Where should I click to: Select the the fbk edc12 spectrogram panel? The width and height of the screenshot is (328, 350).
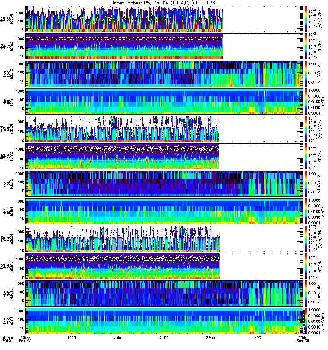pyautogui.click(x=164, y=294)
